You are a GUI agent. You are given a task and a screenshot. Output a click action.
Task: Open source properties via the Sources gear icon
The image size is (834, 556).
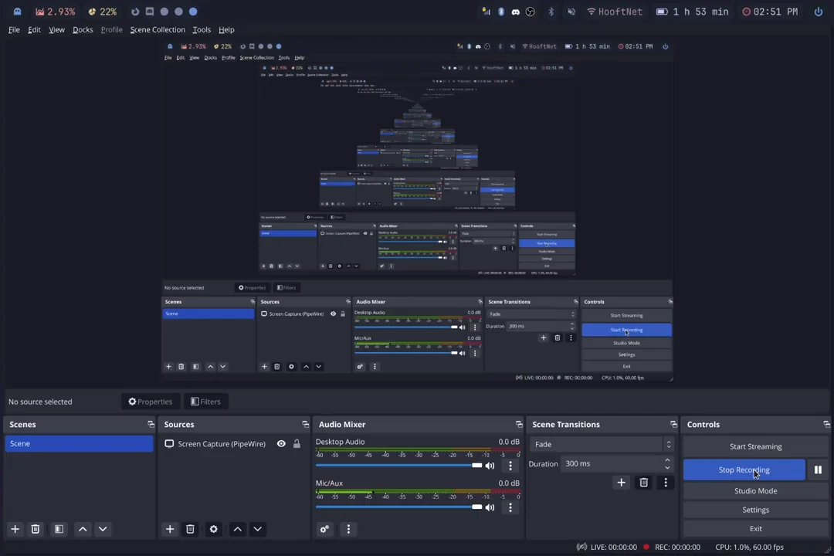pos(214,529)
